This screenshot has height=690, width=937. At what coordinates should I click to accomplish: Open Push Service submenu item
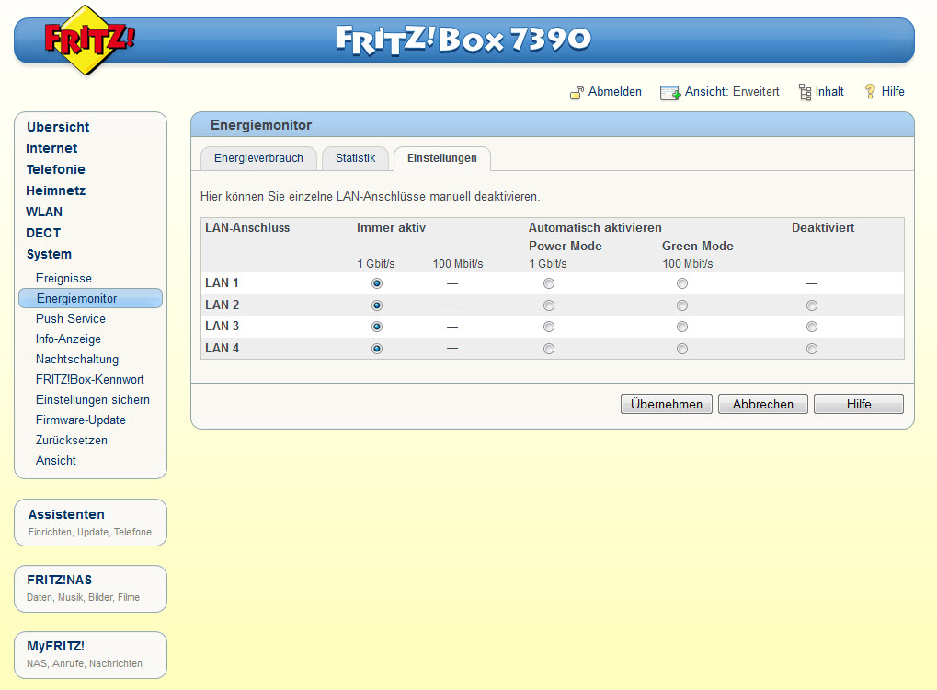point(71,318)
